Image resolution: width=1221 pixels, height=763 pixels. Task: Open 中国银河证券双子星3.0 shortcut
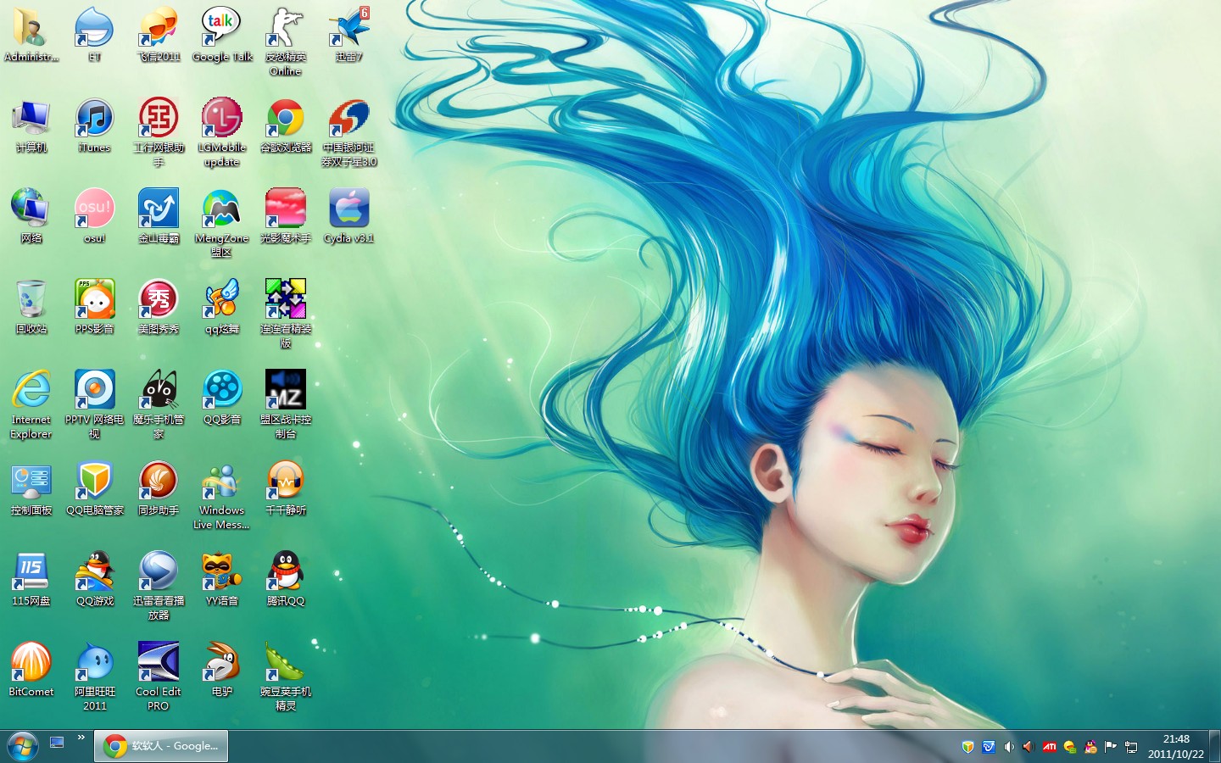[x=348, y=133]
